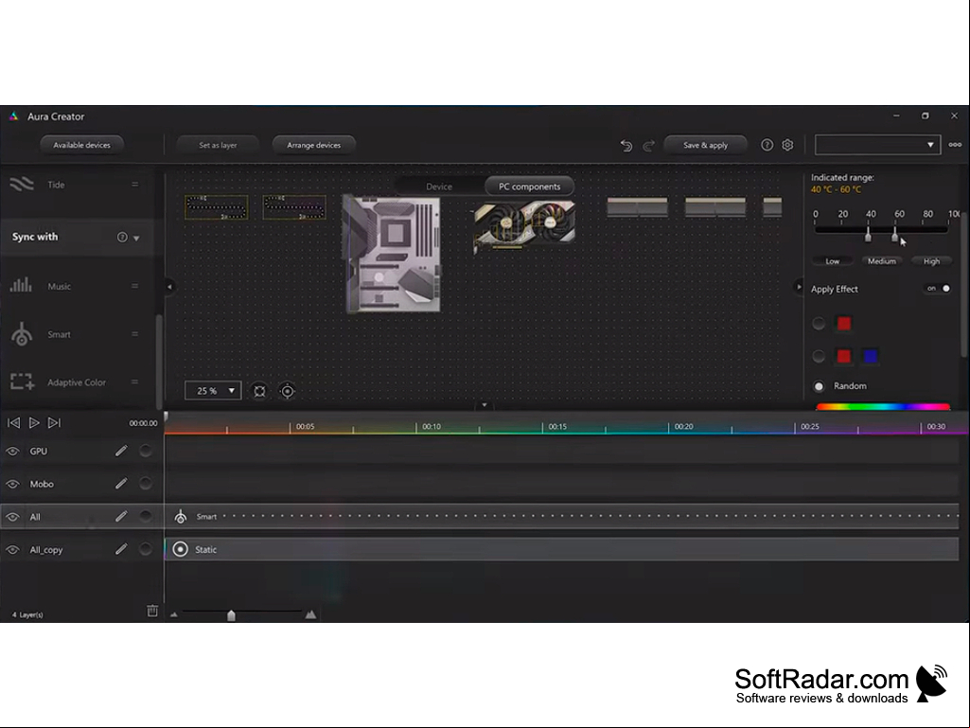Open Available devices
This screenshot has height=728, width=970.
(81, 145)
